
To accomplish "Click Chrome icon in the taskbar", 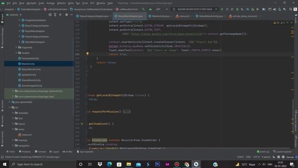I will (186, 164).
